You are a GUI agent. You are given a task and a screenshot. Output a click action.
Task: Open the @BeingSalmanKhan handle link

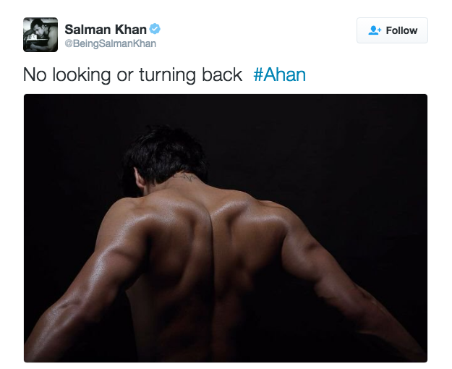[x=111, y=43]
